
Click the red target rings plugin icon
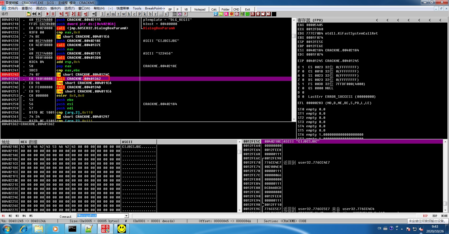(x=237, y=14)
